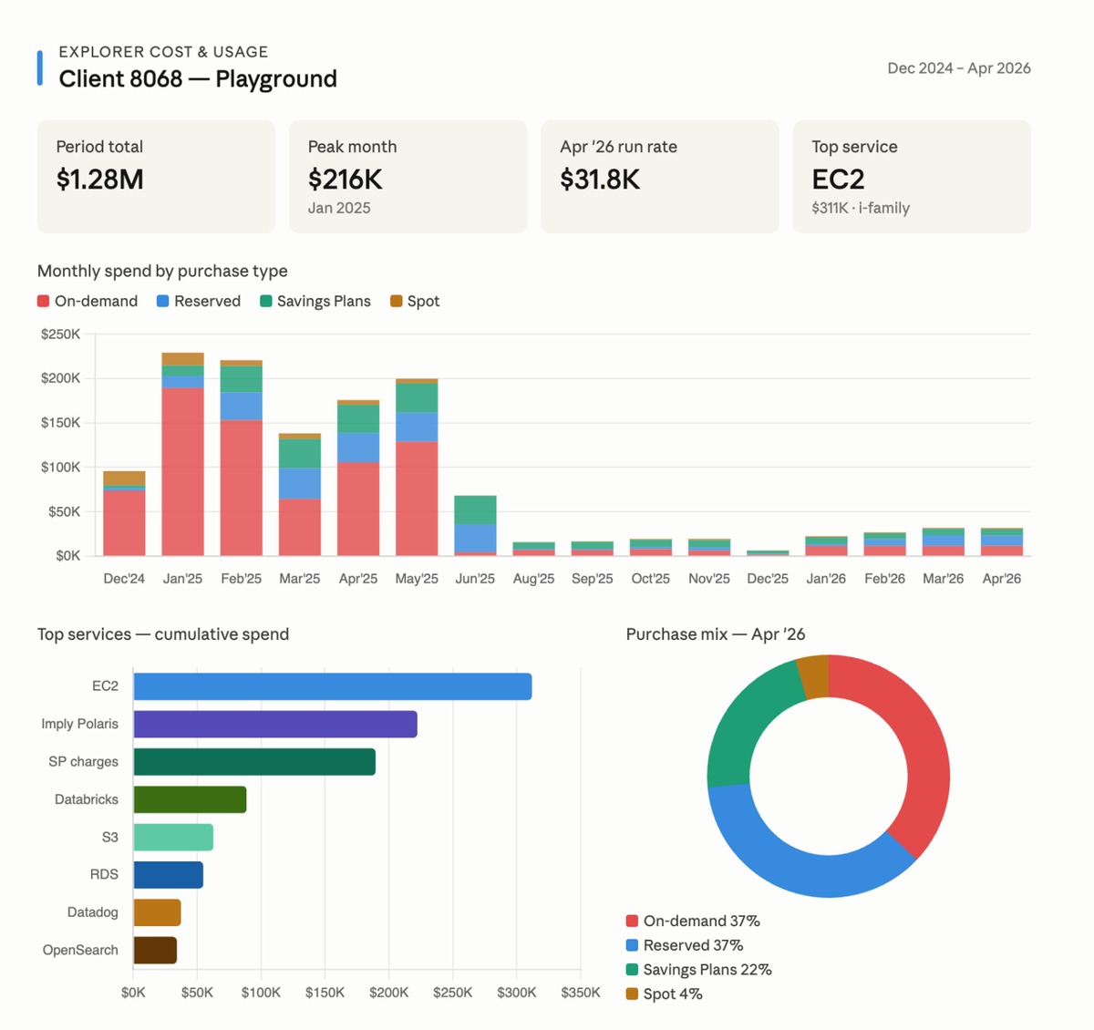
Task: Toggle the On-demand legend entry
Action: pos(88,301)
